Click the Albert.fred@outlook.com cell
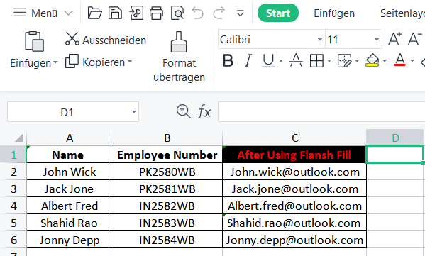This screenshot has width=425, height=256. point(294,206)
